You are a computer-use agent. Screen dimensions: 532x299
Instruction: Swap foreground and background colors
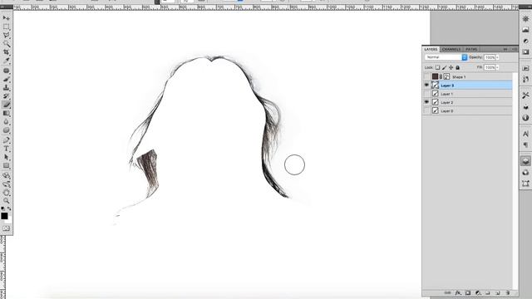click(9, 208)
